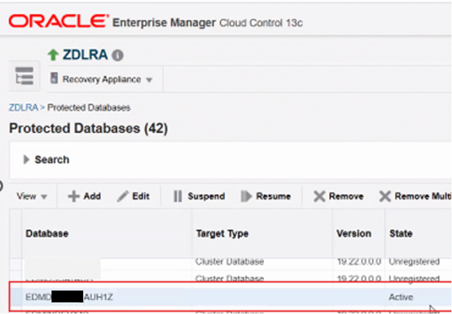Image resolution: width=452 pixels, height=314 pixels.
Task: Click the Resume play icon
Action: point(246,196)
